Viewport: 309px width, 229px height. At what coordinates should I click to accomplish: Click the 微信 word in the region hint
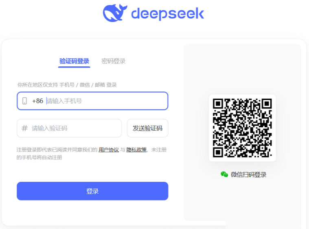click(85, 85)
